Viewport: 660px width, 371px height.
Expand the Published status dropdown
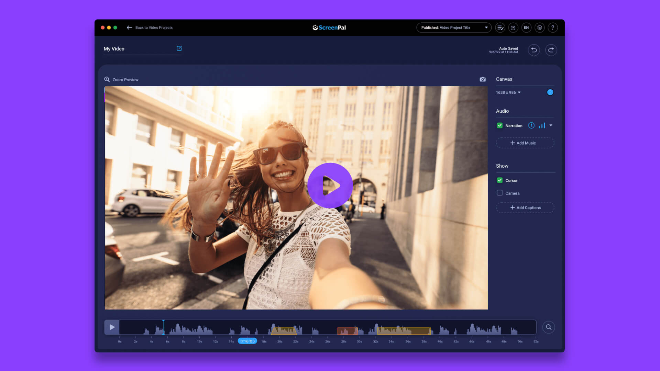click(x=486, y=27)
